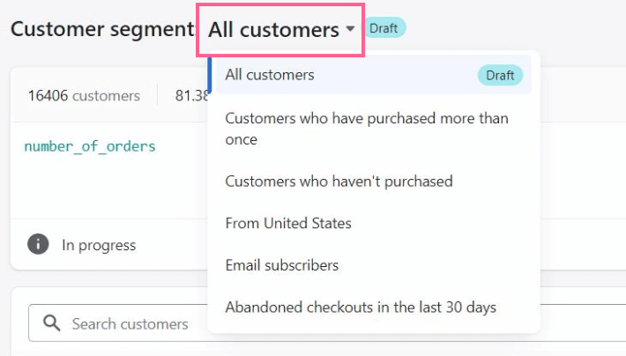Screen dimensions: 626x356
Task: Click the Draft badge in the dropdown row
Action: click(500, 75)
